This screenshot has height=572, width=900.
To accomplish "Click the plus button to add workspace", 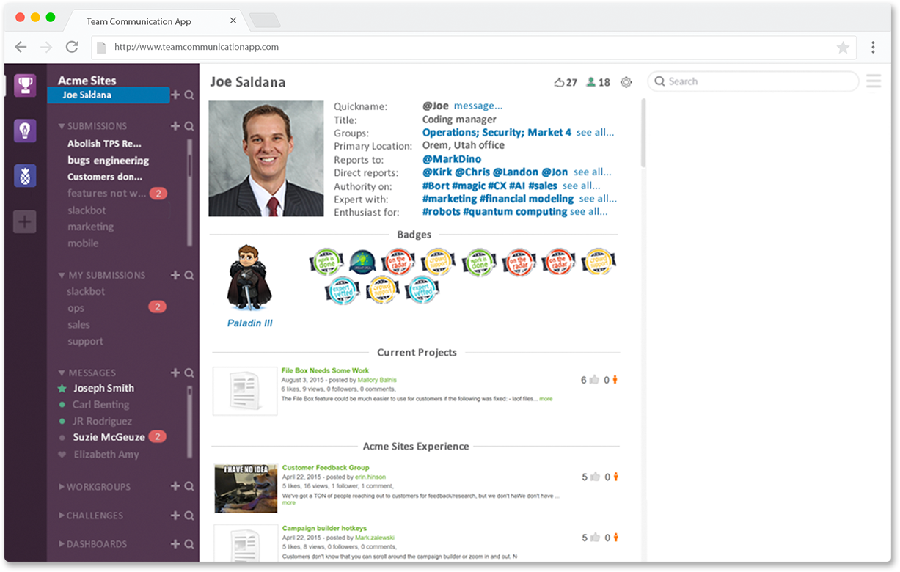I will coord(25,221).
